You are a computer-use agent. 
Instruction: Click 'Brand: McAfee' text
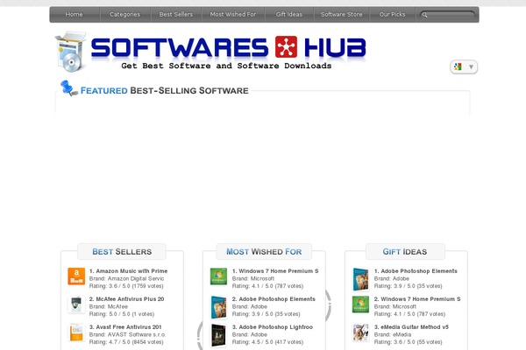(109, 306)
